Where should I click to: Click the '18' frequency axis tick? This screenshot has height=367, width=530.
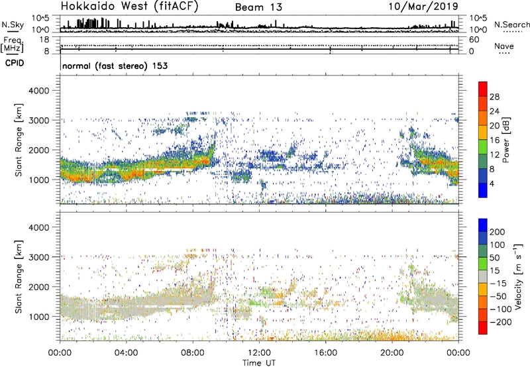tap(45, 40)
